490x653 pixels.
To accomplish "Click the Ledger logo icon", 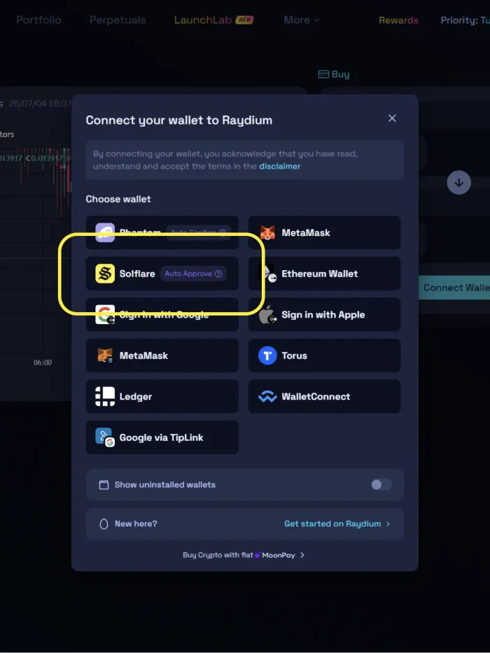I will [105, 396].
